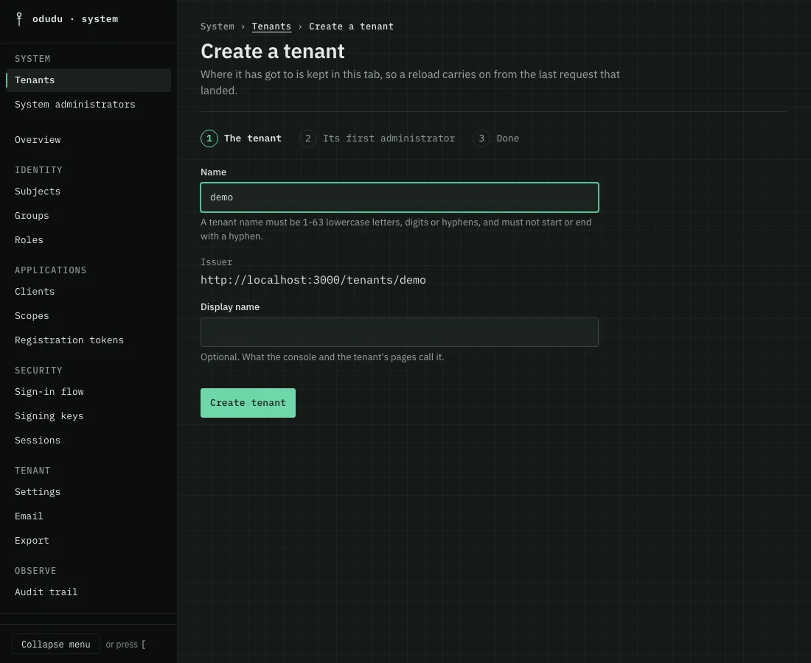
Task: Open Registration tokens page
Action: 88,340
